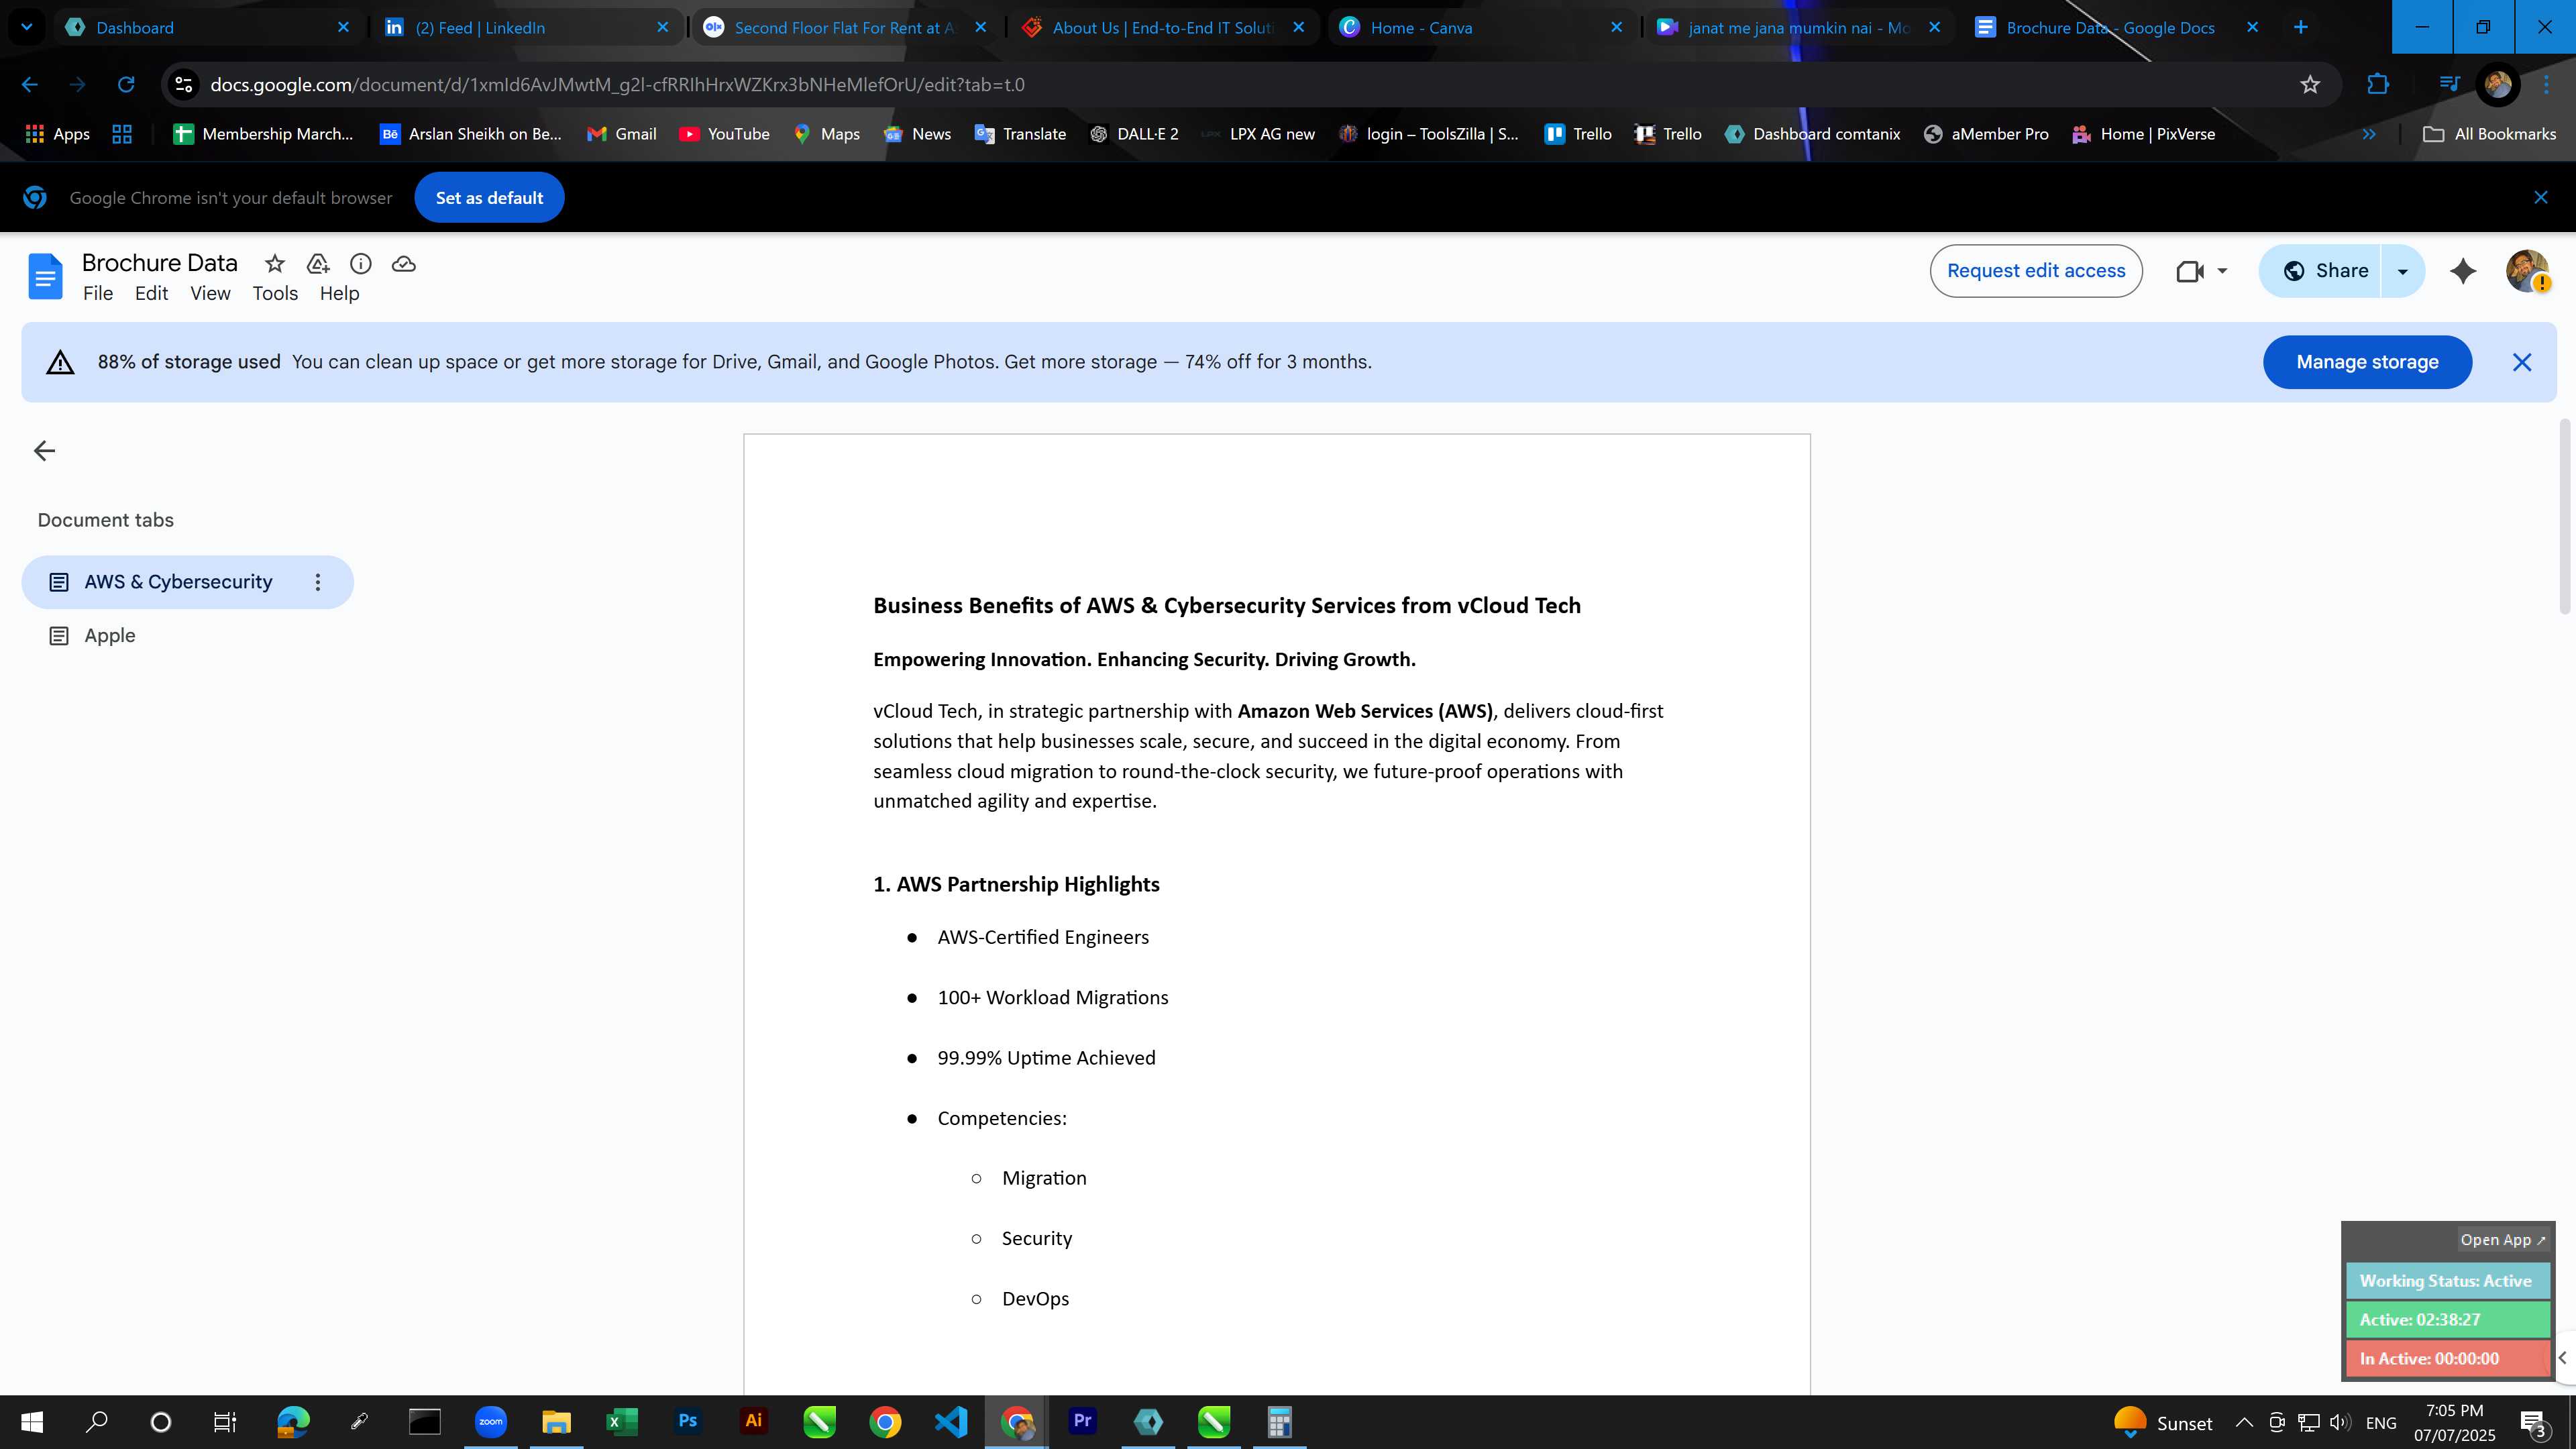Open the View menu
2576x1449 pixels.
click(211, 294)
